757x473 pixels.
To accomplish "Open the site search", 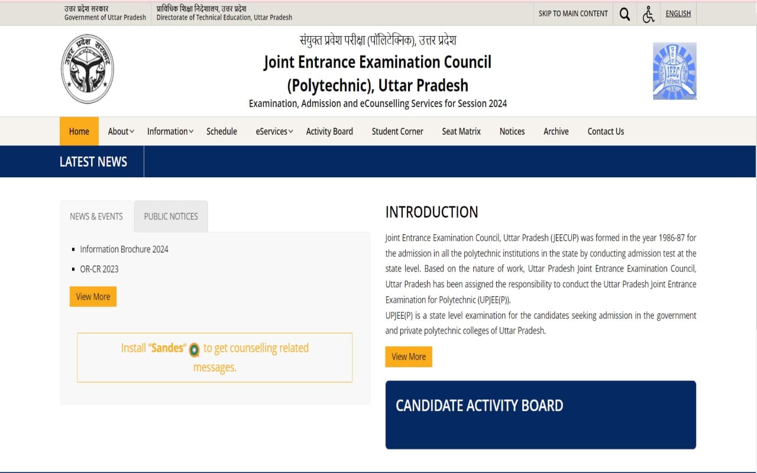I will coord(625,14).
